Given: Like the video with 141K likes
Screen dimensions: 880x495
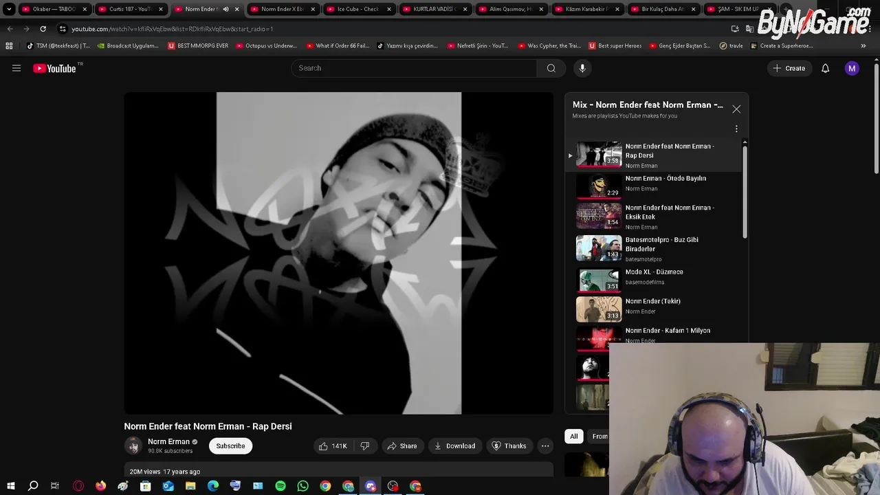Looking at the screenshot, I should [x=333, y=446].
